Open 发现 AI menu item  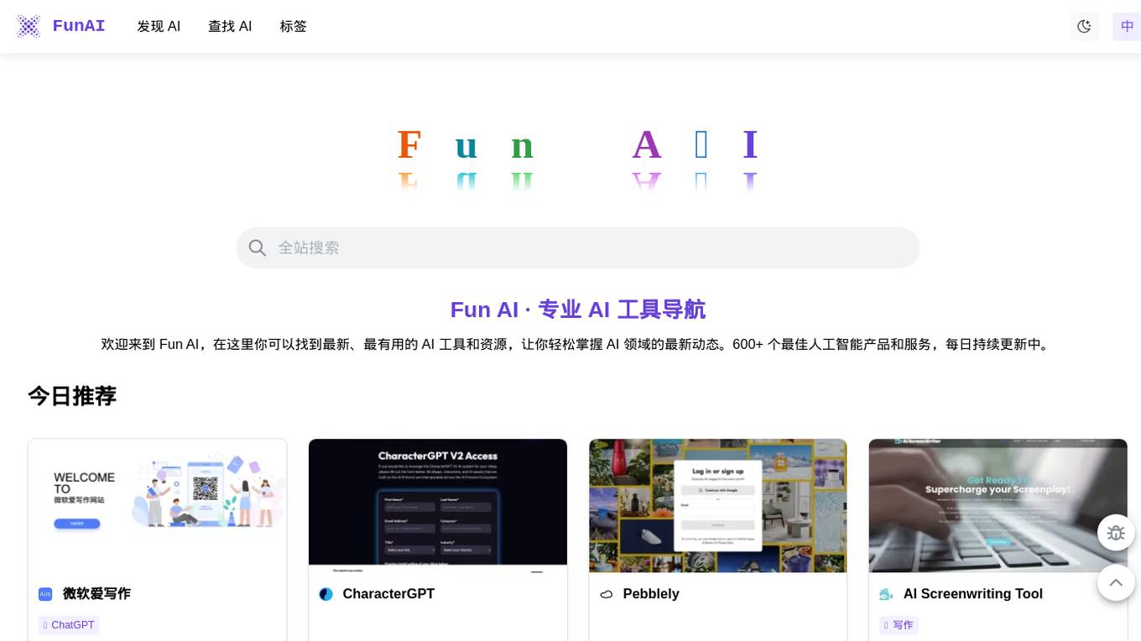[x=159, y=26]
